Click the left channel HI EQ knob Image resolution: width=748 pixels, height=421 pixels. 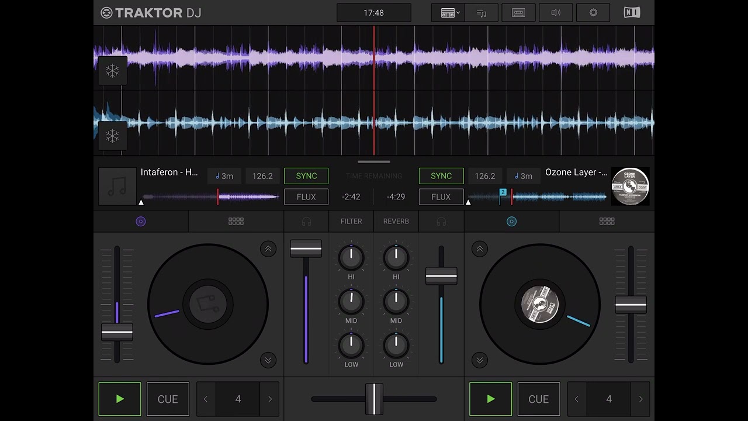click(x=351, y=257)
